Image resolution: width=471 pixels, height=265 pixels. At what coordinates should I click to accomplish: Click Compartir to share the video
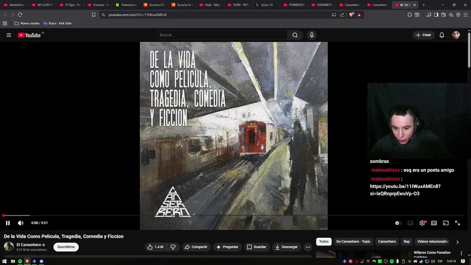[196, 247]
